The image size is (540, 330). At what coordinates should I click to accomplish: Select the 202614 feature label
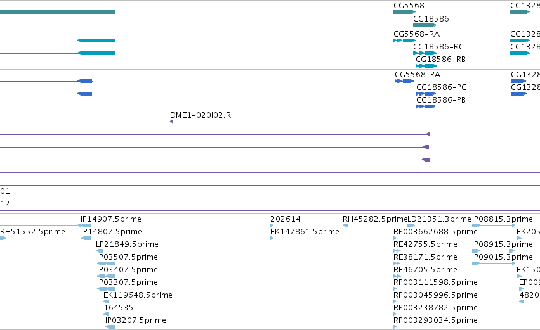click(x=286, y=219)
